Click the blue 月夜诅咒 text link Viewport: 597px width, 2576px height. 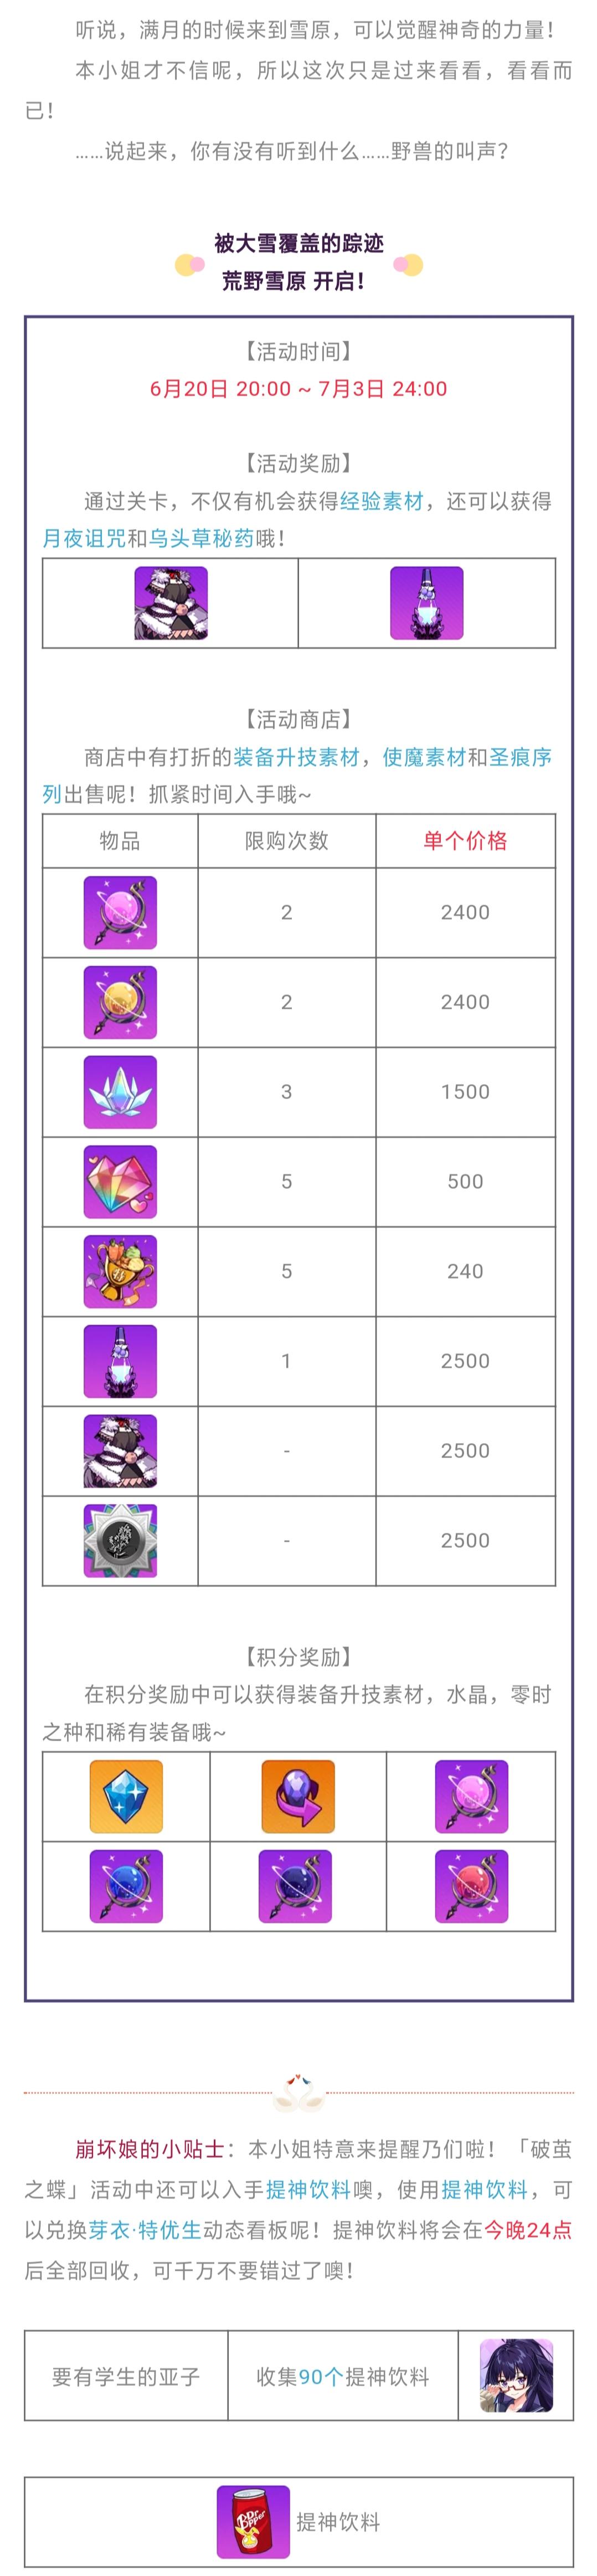pyautogui.click(x=84, y=538)
